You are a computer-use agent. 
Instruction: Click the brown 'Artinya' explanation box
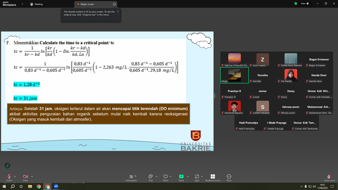(x=99, y=114)
